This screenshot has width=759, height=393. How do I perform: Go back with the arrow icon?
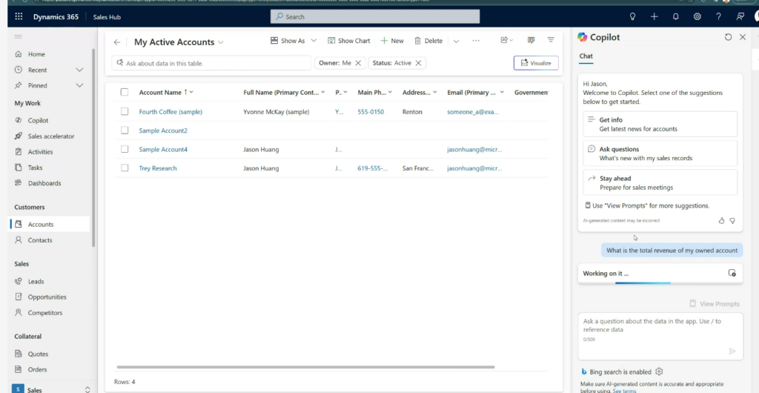116,42
